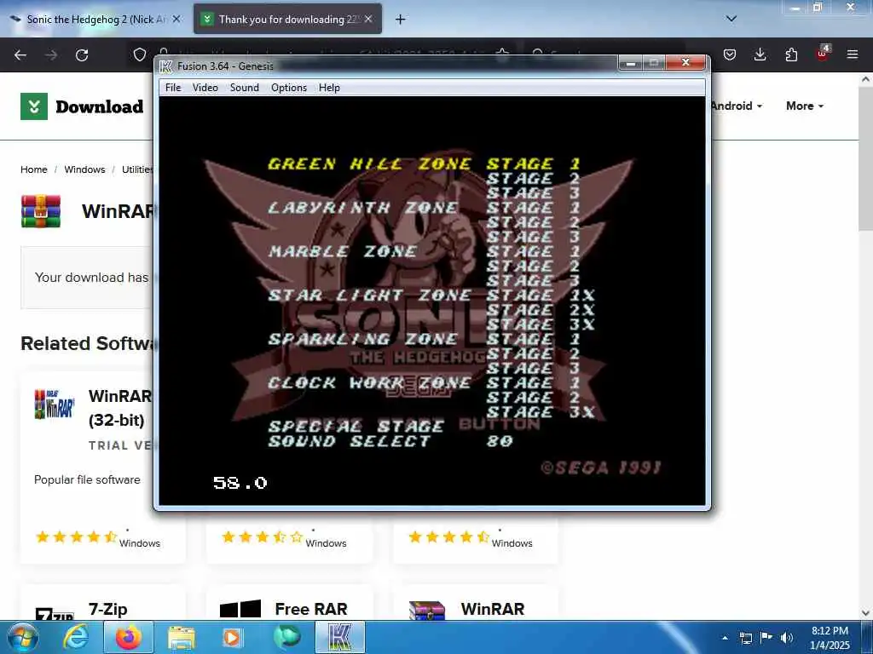Click the WinRAR books icon near the heading
The height and width of the screenshot is (654, 873).
(41, 211)
